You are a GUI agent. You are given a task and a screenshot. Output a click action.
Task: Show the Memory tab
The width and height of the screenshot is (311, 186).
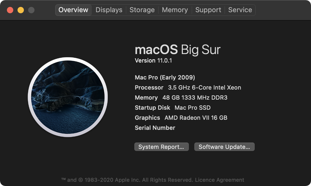175,10
